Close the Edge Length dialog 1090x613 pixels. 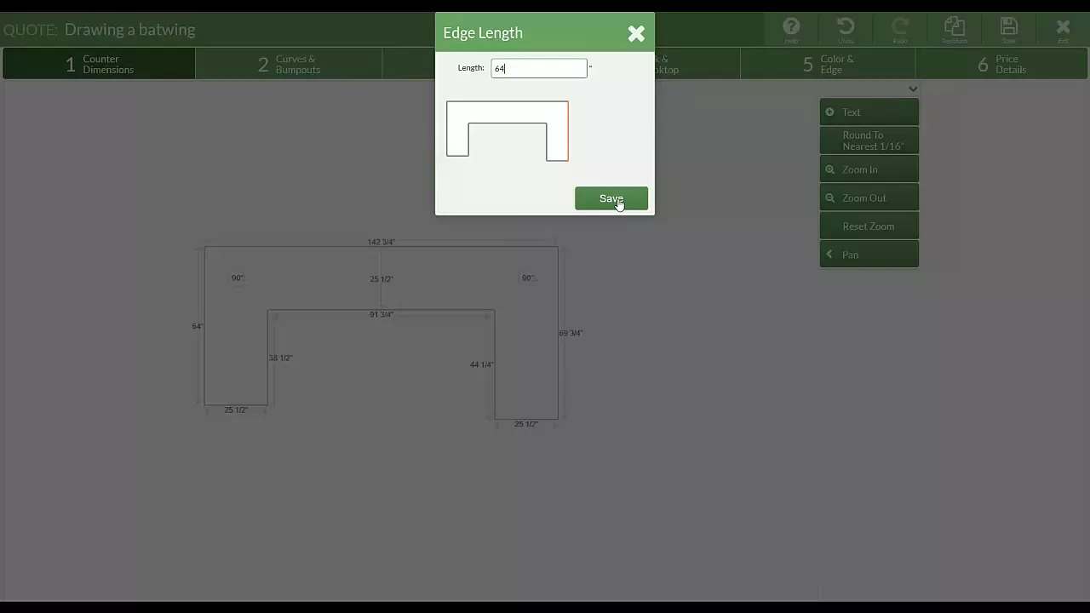click(x=636, y=33)
